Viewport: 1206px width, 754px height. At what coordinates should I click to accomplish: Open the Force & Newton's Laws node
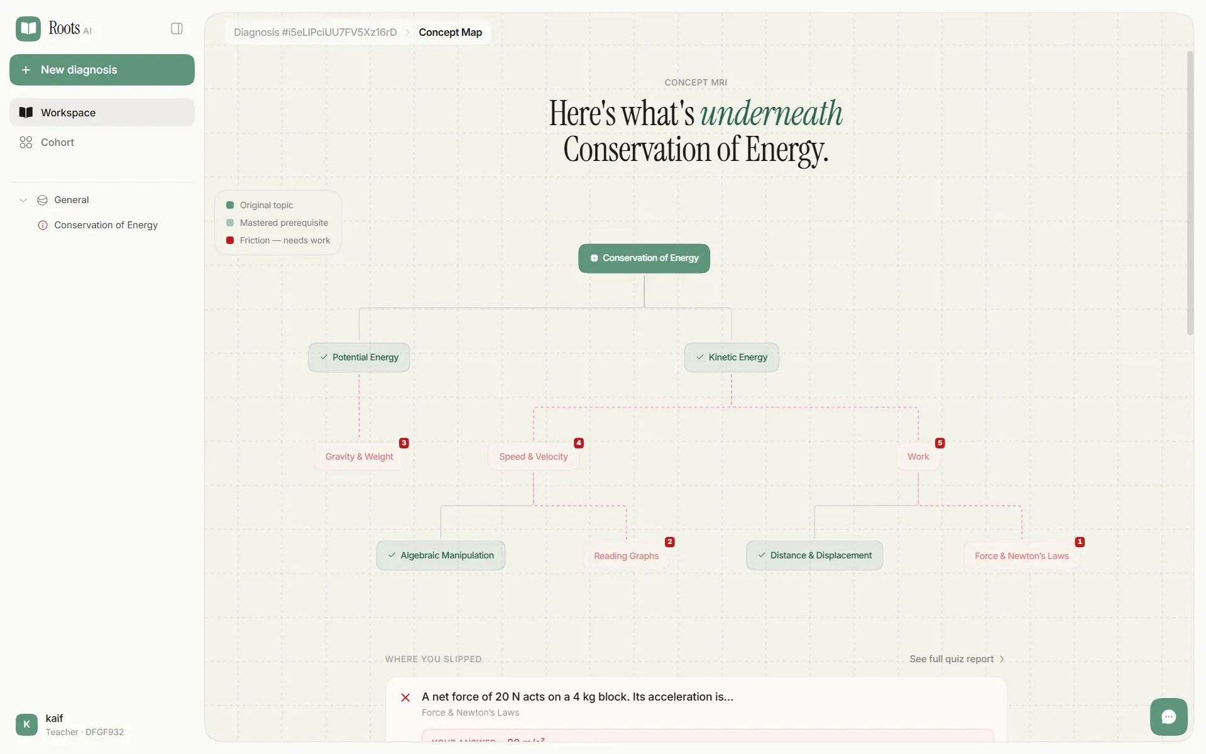point(1021,556)
